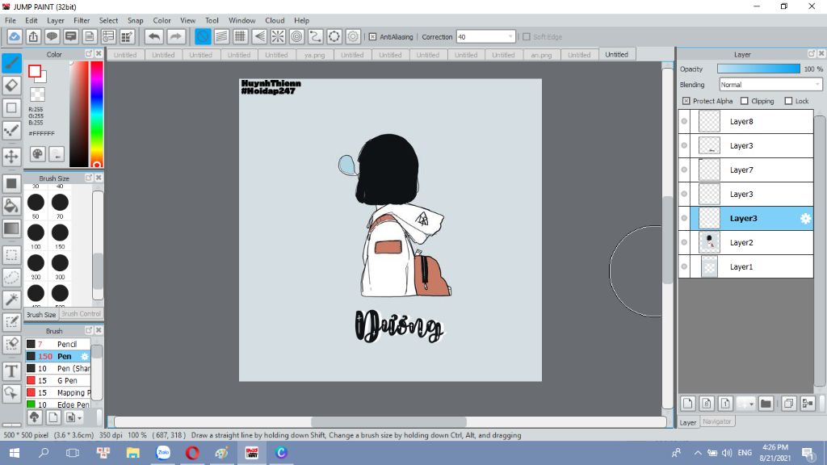Open the Filter menu
The image size is (827, 465).
coord(82,20)
